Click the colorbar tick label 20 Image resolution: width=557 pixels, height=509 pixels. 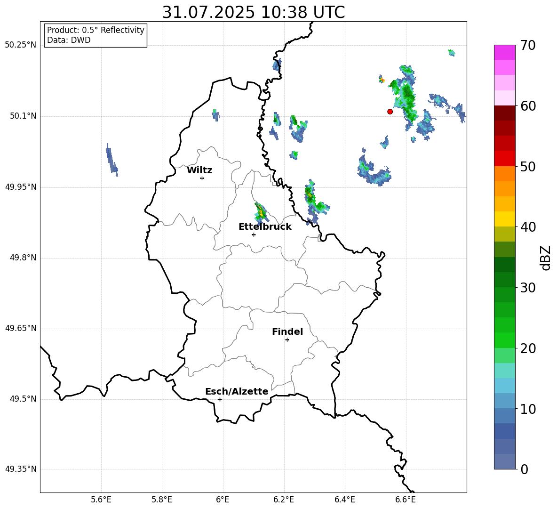(x=528, y=348)
